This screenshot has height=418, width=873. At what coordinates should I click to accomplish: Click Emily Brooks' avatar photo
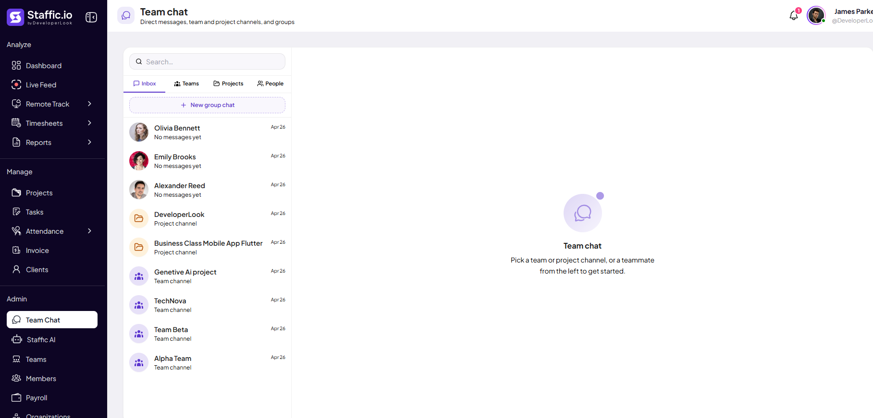pyautogui.click(x=139, y=161)
